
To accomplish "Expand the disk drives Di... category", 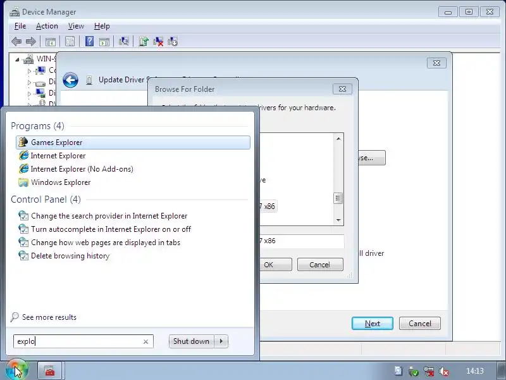I will pos(29,83).
